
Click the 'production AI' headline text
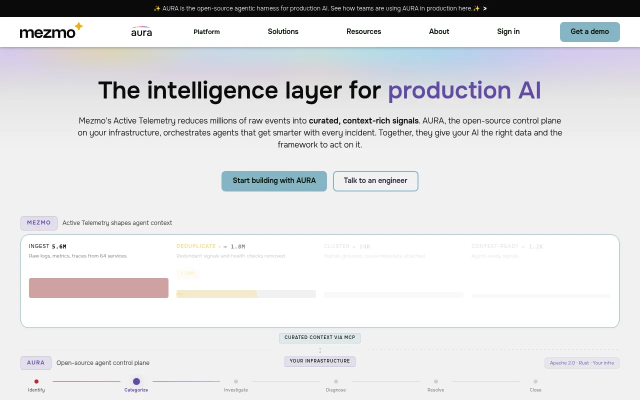coord(464,90)
